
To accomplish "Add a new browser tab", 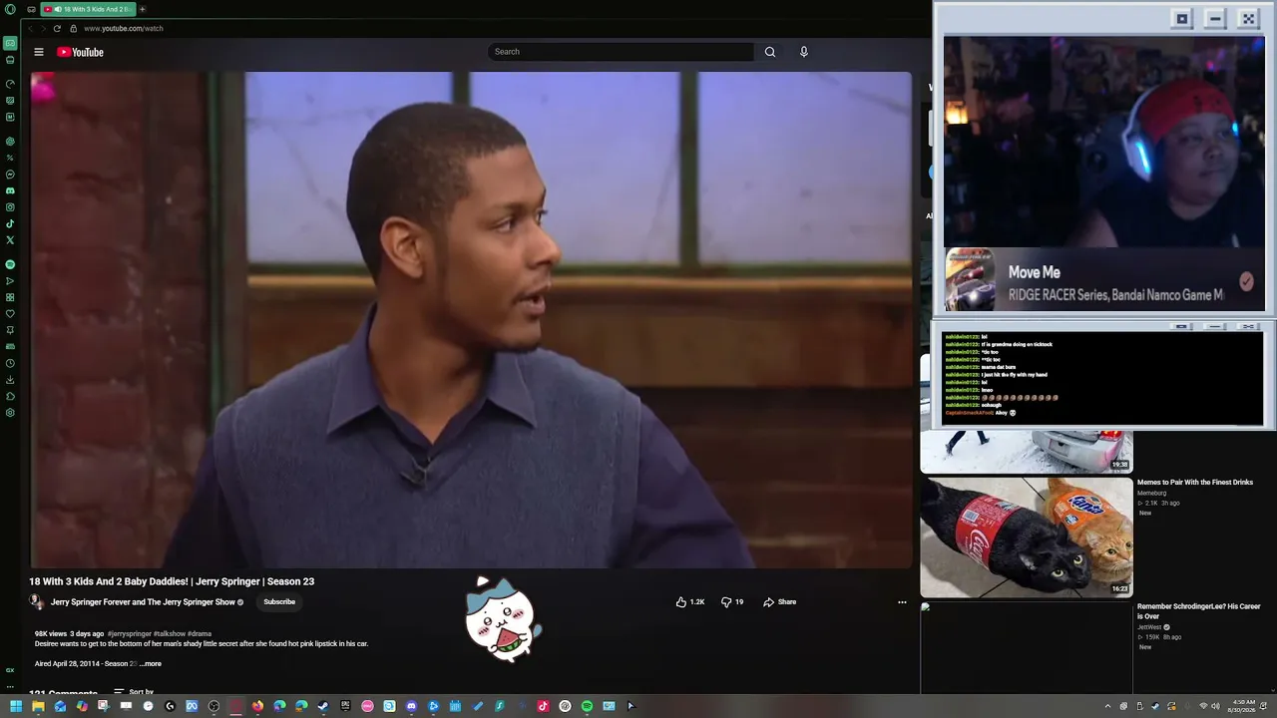I will 142,9.
